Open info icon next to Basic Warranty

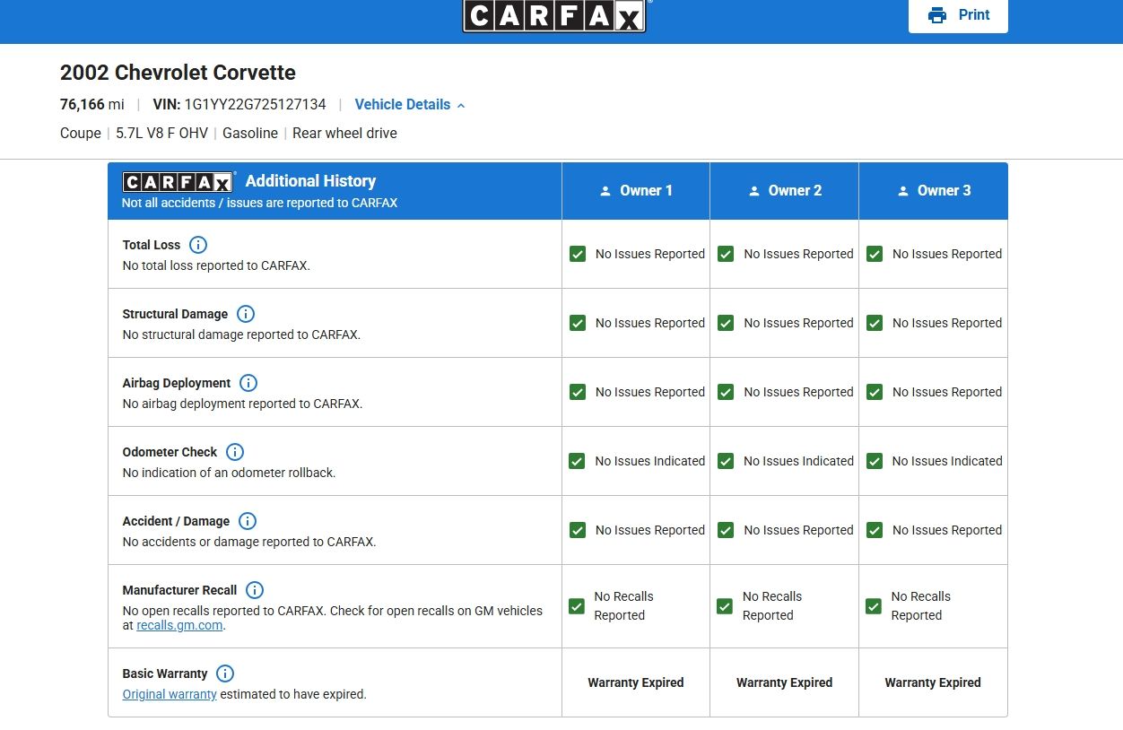pos(225,674)
